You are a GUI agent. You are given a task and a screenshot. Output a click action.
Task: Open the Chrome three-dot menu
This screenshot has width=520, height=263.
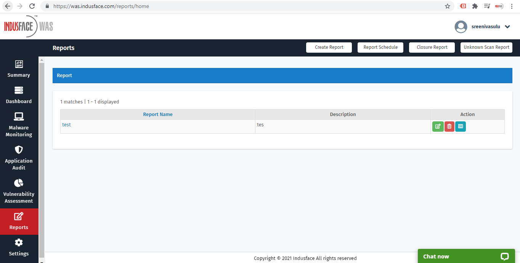tap(512, 6)
